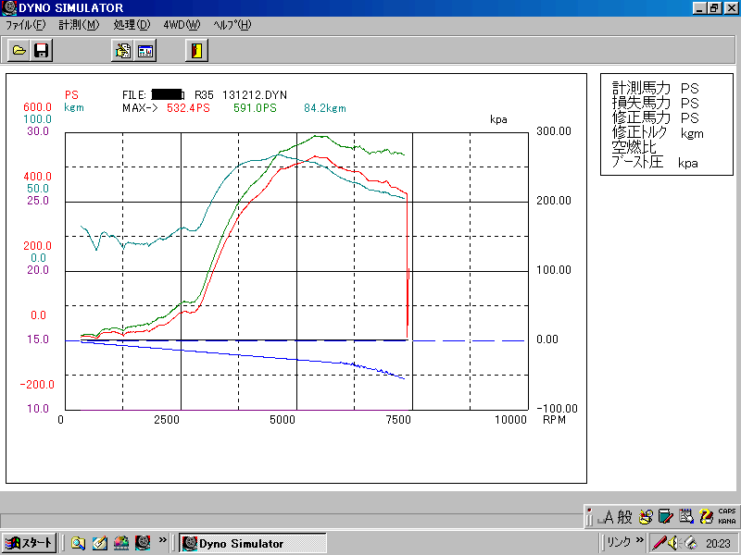Open the 4WD(W) menu
This screenshot has height=555, width=741.
click(181, 25)
